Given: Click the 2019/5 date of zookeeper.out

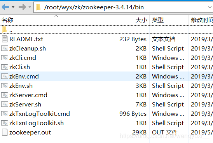Looking at the screenshot, I should (202, 133).
